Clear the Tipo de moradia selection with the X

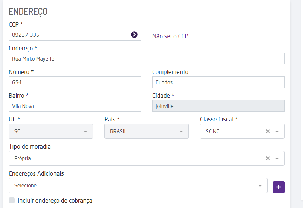(268, 158)
